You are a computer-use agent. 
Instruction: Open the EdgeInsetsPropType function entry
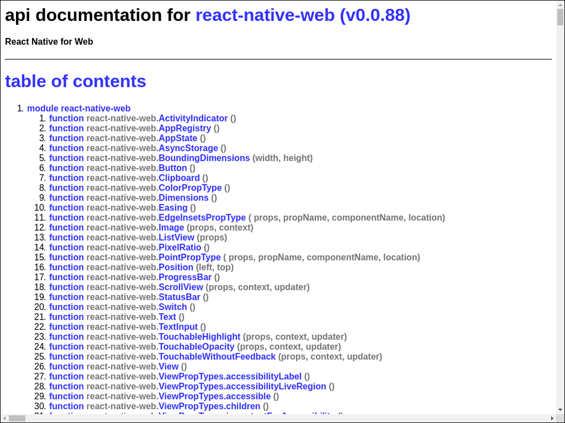point(202,218)
